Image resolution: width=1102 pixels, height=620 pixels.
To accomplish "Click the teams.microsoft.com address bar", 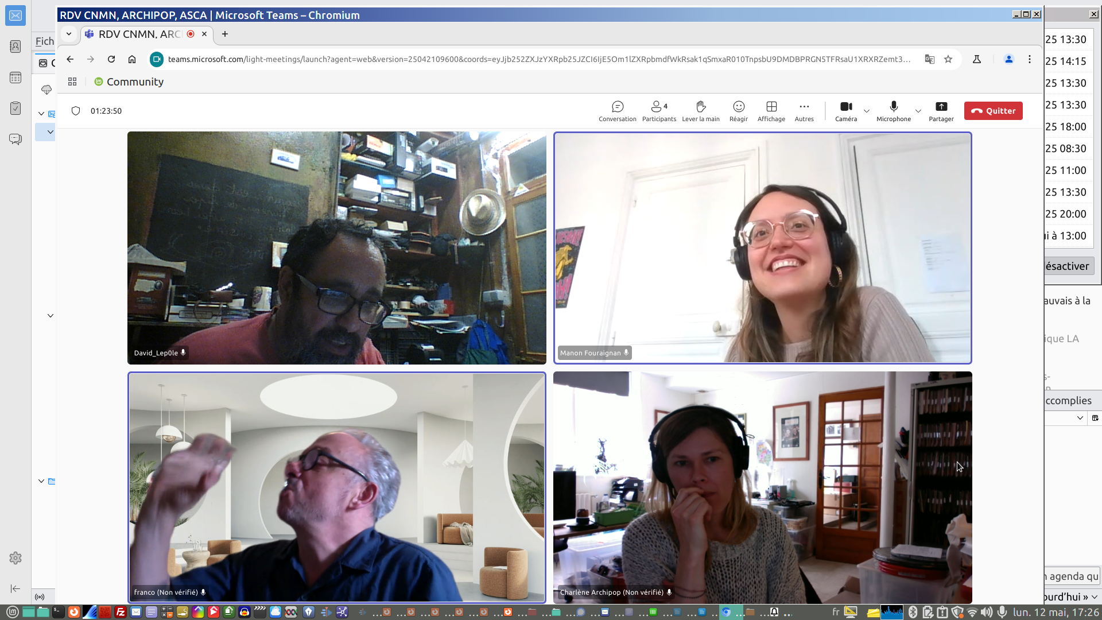I will coord(538,59).
